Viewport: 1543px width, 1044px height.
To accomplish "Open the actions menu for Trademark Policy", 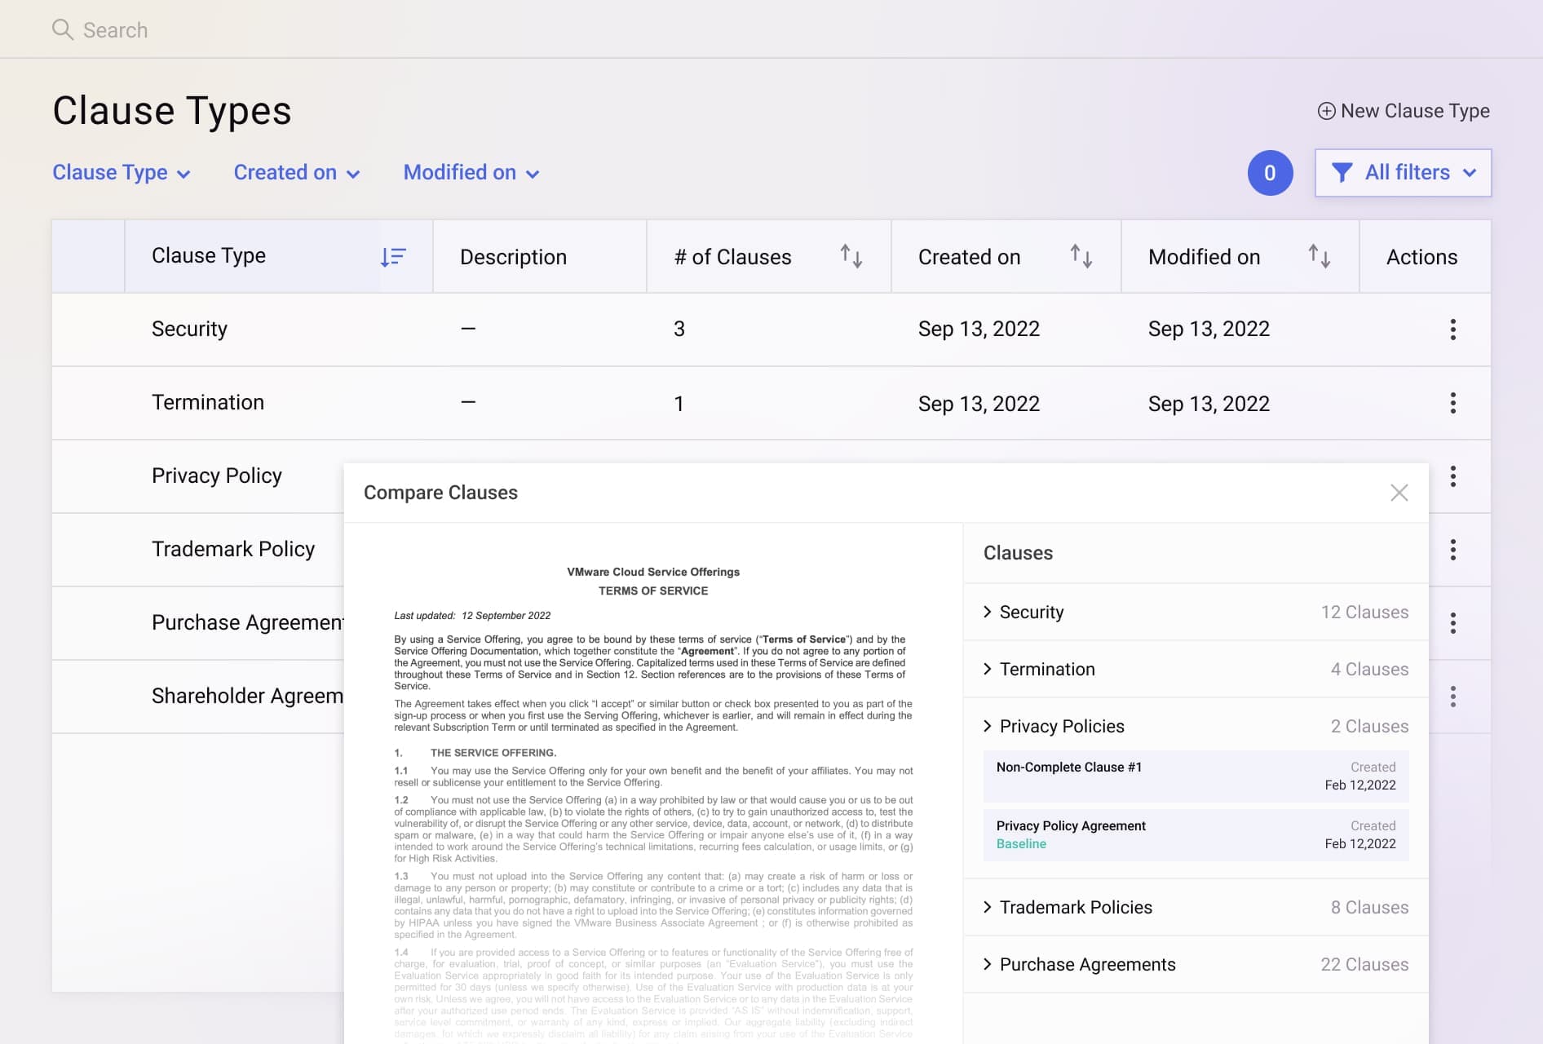I will point(1453,550).
